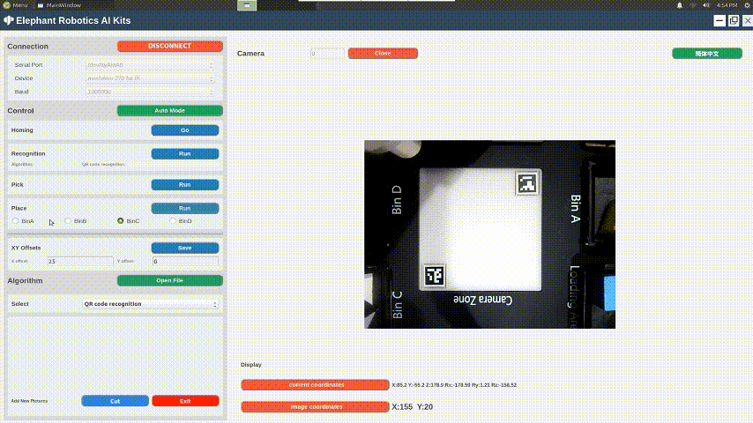Click the current coordinates readout text
The image size is (753, 423).
click(x=454, y=385)
